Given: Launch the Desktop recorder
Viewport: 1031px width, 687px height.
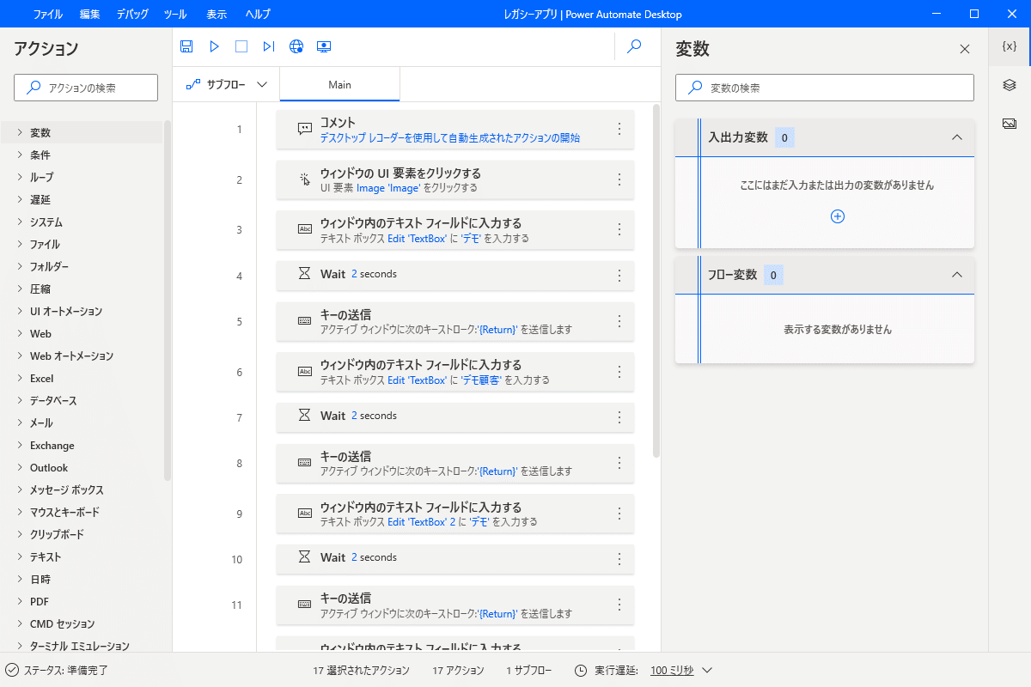Looking at the screenshot, I should [x=324, y=46].
